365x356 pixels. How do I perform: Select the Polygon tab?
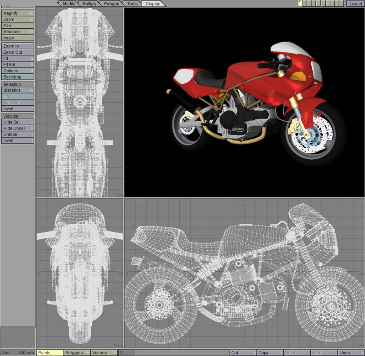pos(111,4)
